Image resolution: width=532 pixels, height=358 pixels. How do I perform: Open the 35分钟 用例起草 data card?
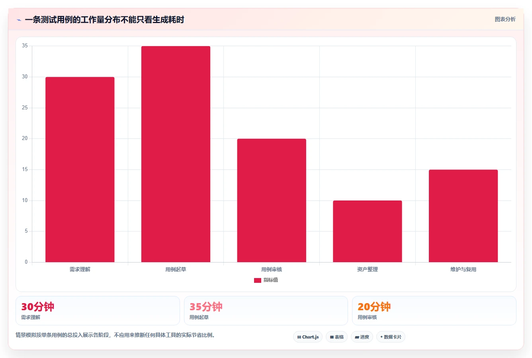coord(266,311)
